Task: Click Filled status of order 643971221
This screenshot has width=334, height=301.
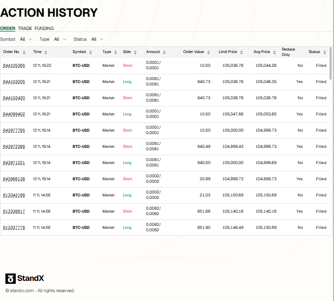Action: click(321, 163)
